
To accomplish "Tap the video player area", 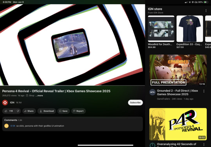I will tap(72, 45).
